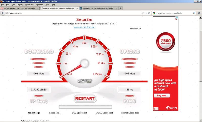The width and height of the screenshot is (202, 122).
Task: Click the airtel logo on the banner
Action: click(x=171, y=108)
